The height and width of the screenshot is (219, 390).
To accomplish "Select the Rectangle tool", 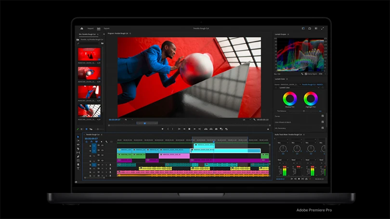I will point(78,160).
